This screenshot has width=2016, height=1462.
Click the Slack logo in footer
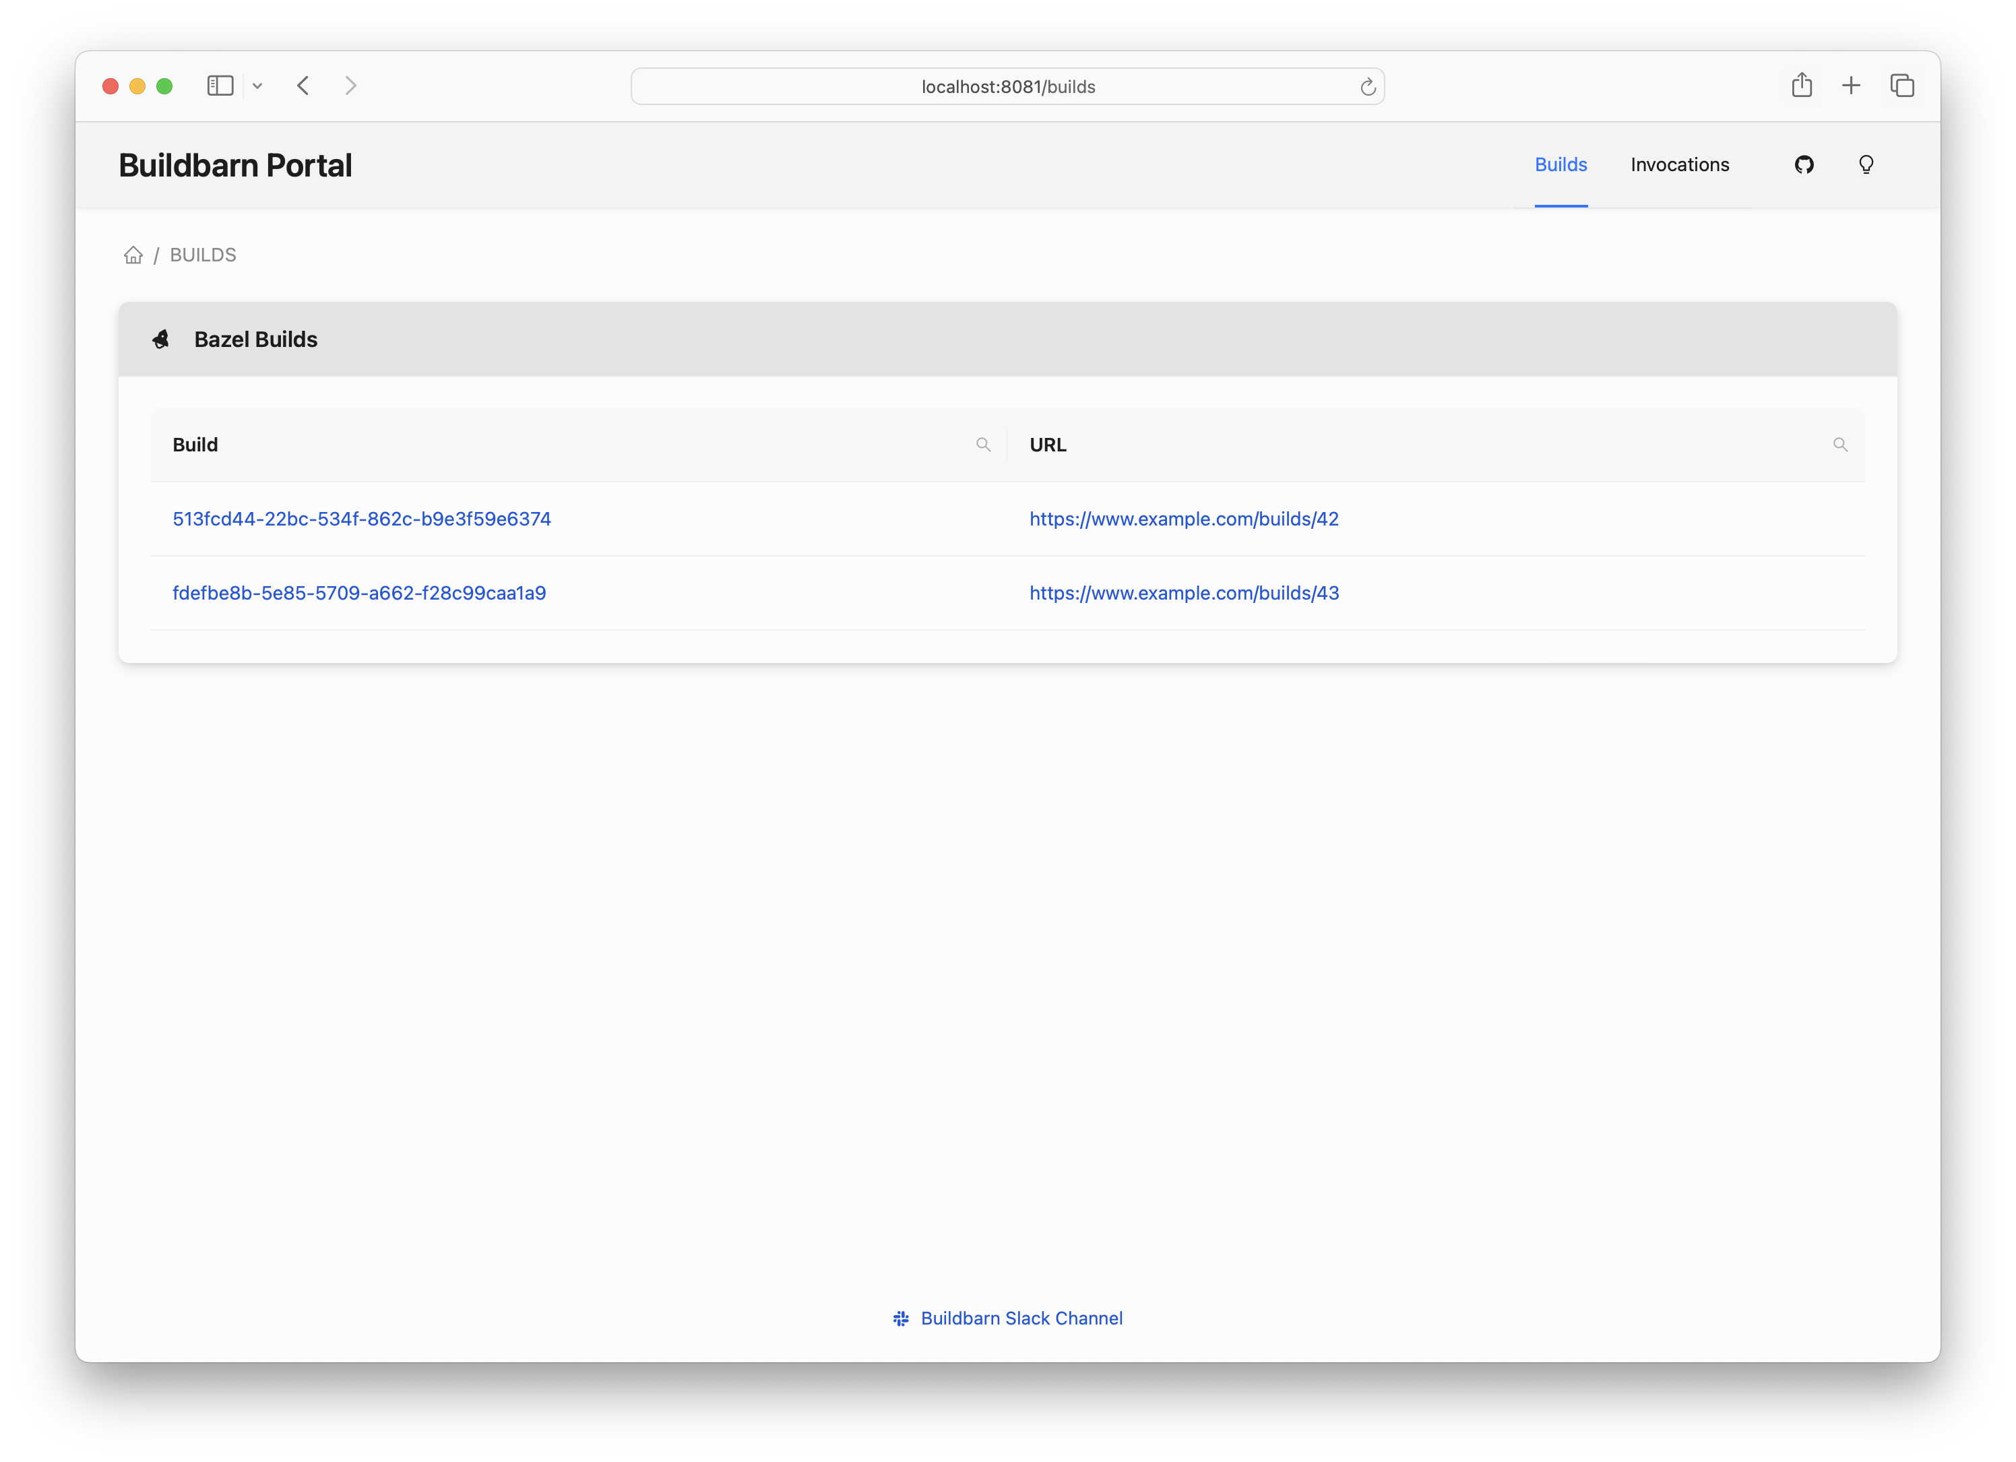pos(900,1318)
